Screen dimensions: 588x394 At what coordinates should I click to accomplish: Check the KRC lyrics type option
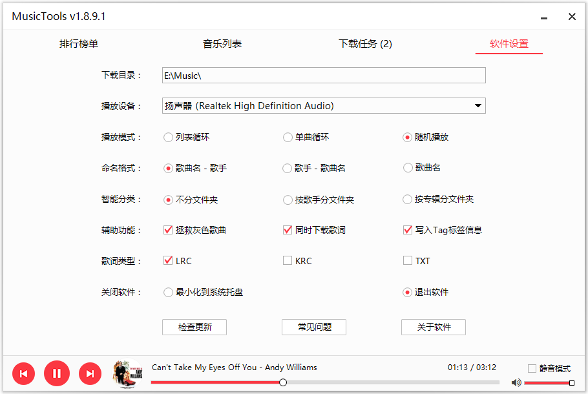tap(288, 261)
